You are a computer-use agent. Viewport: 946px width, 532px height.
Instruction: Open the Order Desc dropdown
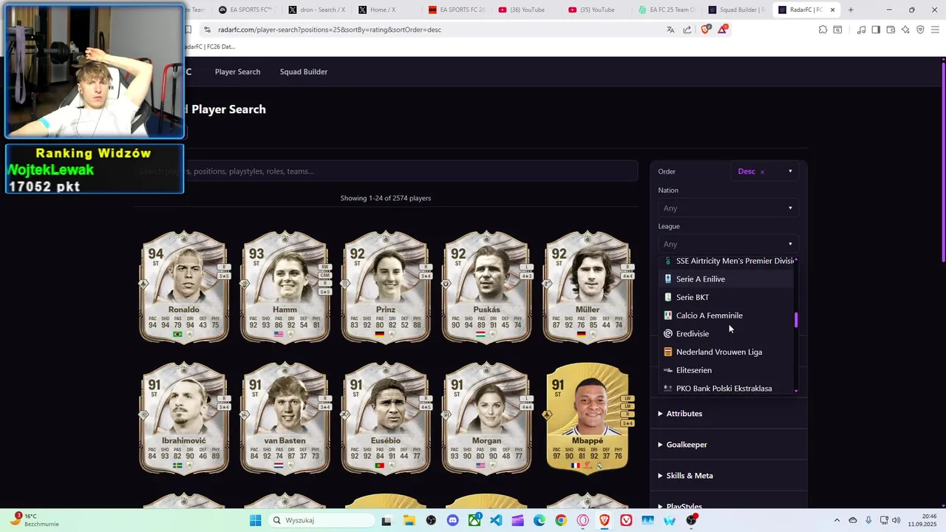click(x=764, y=171)
